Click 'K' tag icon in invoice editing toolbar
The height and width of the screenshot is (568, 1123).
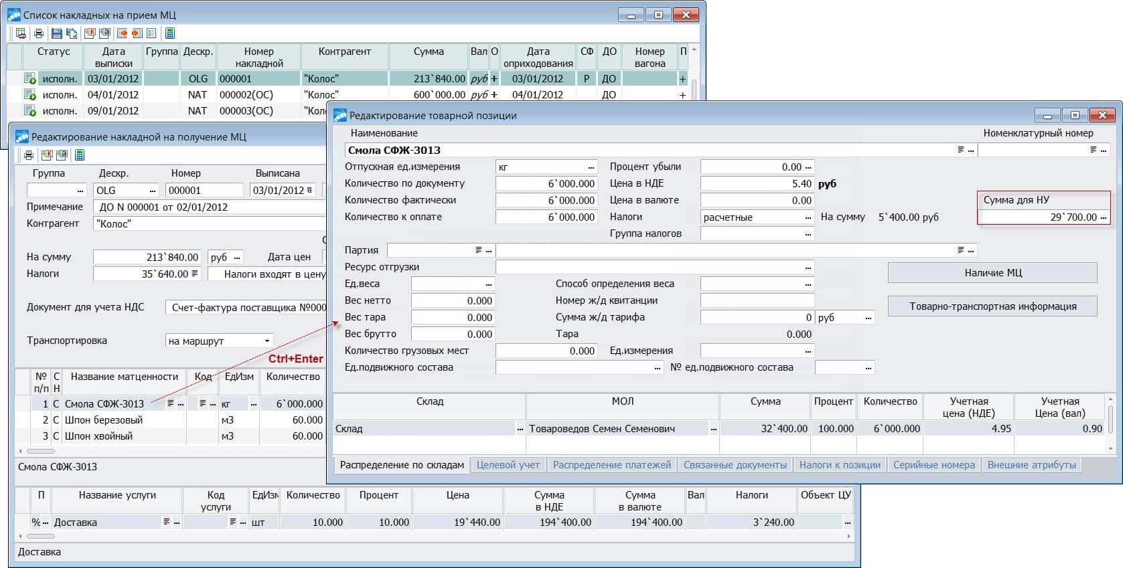(47, 155)
